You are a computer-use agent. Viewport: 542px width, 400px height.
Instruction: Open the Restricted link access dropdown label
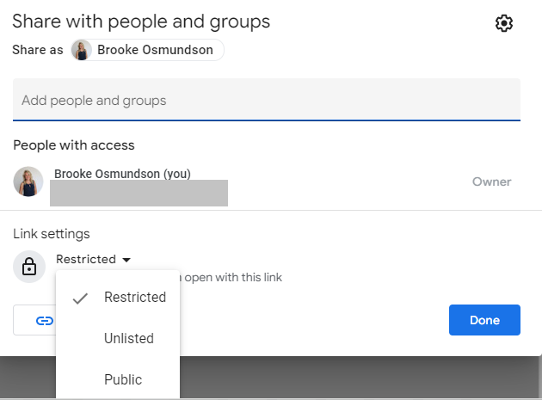tap(86, 259)
